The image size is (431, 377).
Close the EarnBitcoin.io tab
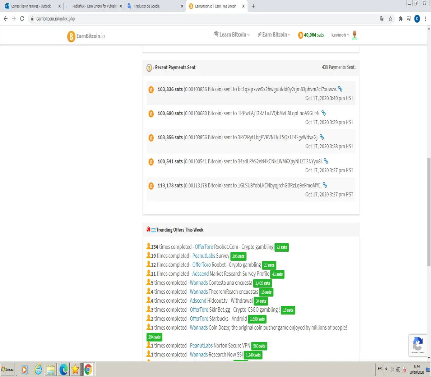pyautogui.click(x=244, y=6)
